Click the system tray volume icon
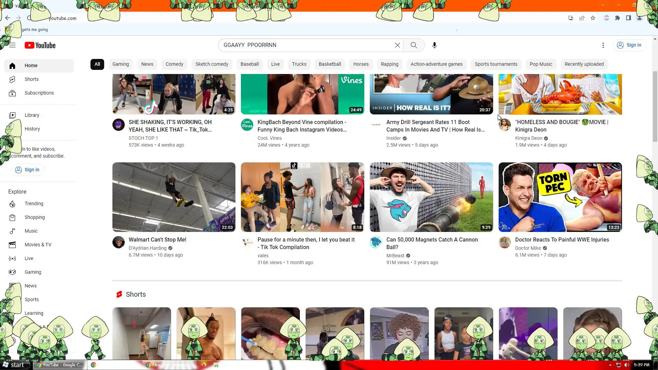 (x=627, y=365)
